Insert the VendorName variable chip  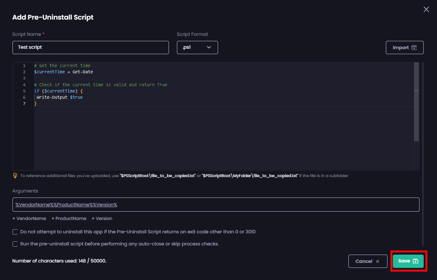pos(29,218)
